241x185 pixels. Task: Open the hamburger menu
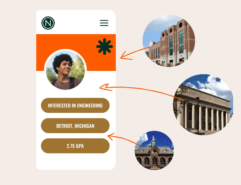(104, 23)
